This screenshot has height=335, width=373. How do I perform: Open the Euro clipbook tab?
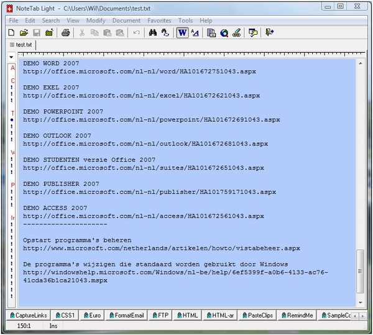pos(92,316)
